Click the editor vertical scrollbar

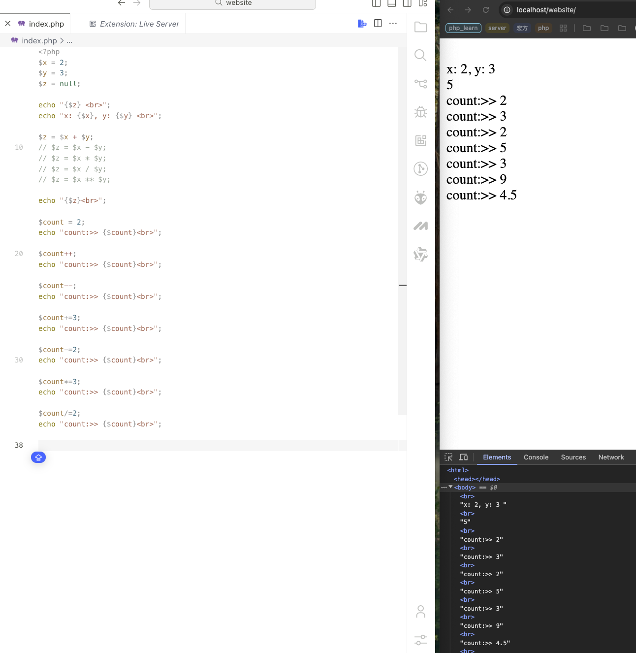(403, 231)
